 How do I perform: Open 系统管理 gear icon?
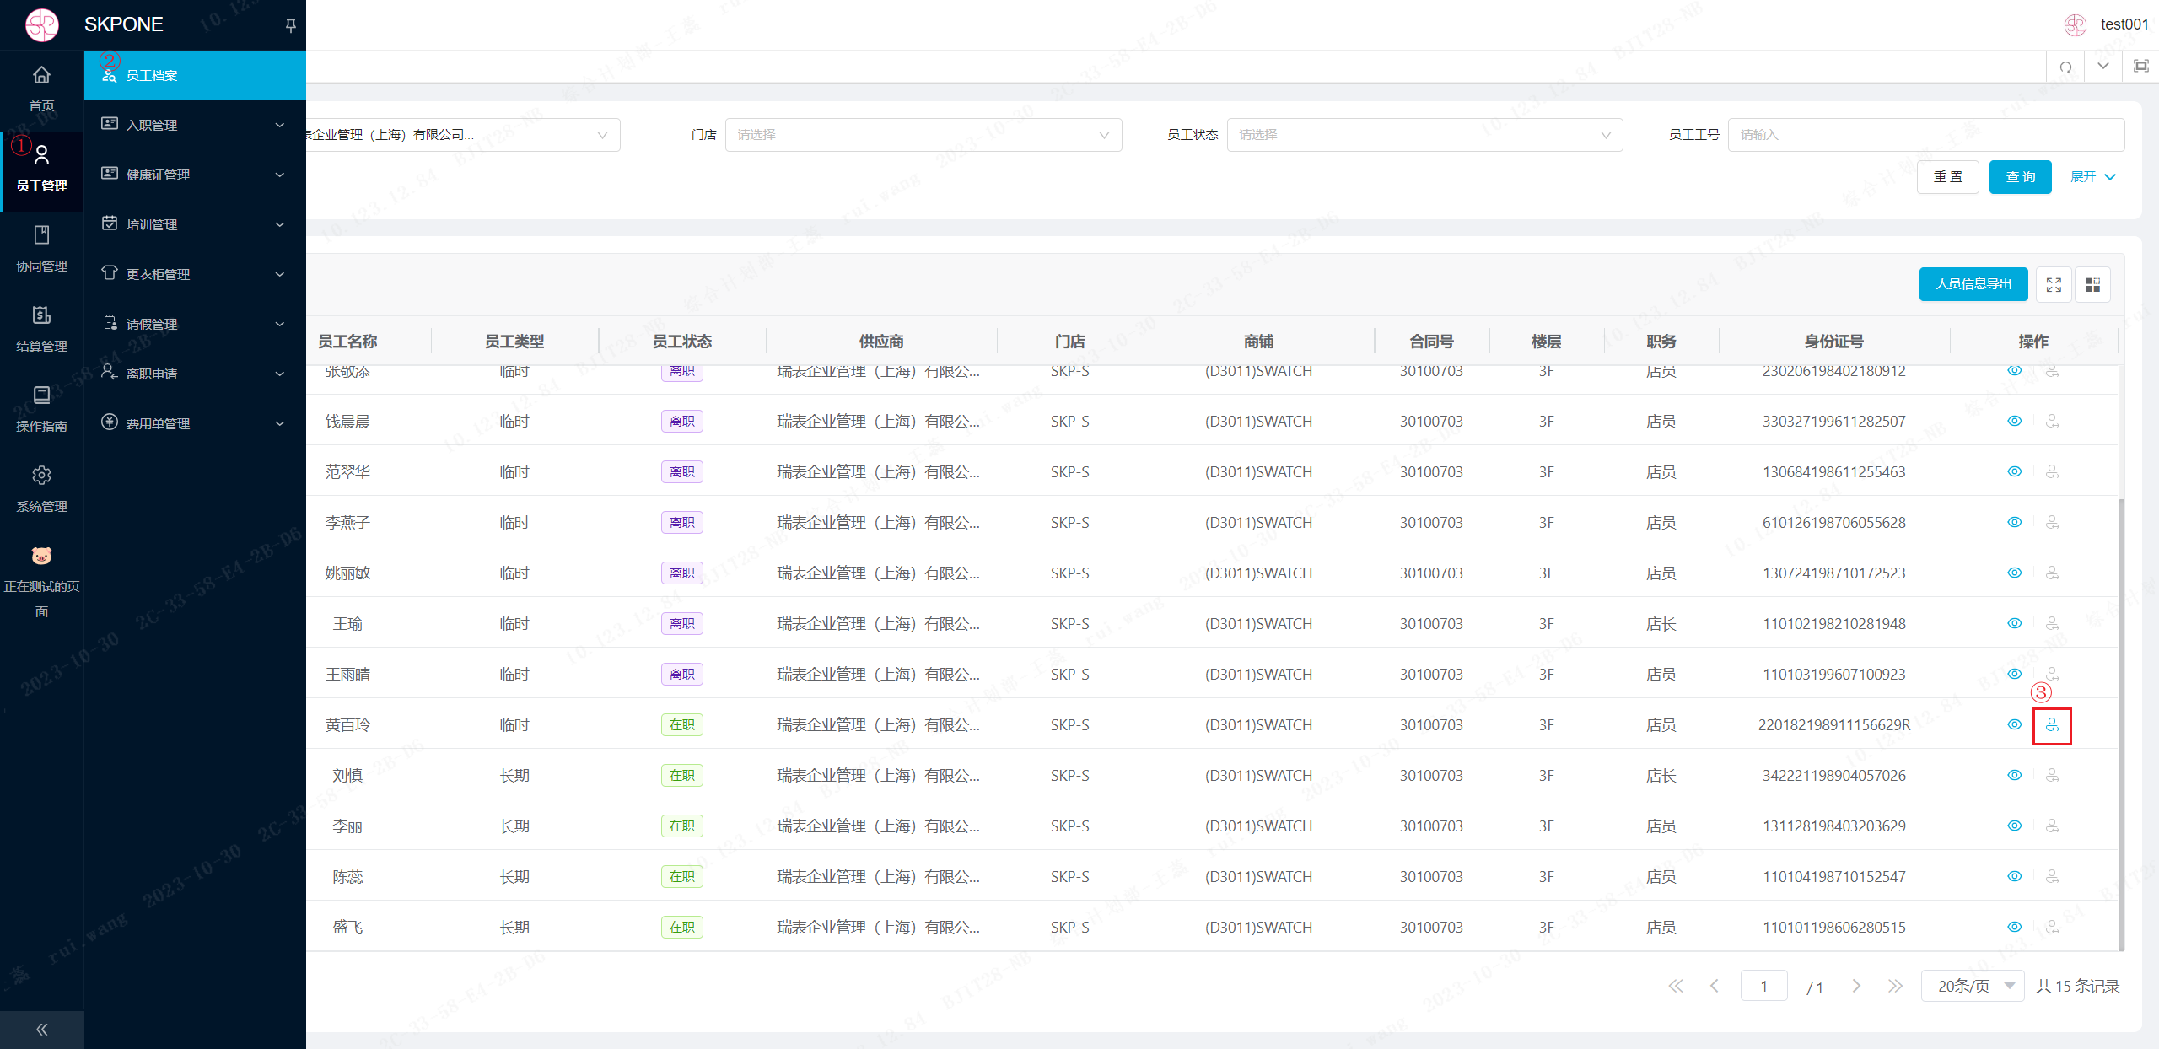click(41, 476)
